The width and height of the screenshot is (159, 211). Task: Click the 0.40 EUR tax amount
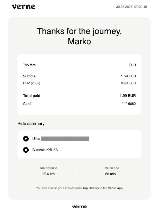click(x=128, y=83)
